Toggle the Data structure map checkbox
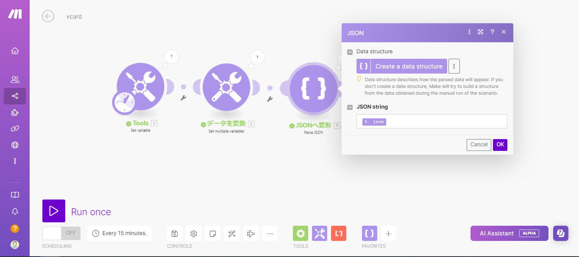The width and height of the screenshot is (579, 257). (350, 52)
